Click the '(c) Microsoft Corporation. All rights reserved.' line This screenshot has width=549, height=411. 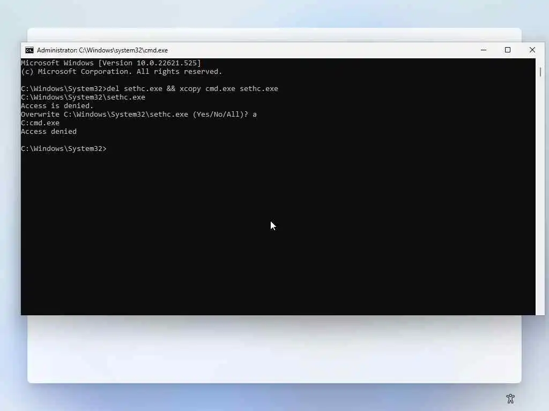(x=122, y=72)
